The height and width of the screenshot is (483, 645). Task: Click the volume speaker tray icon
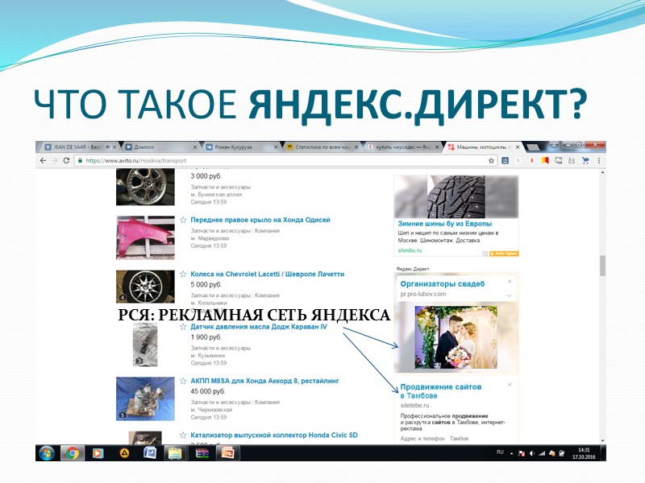click(x=532, y=453)
